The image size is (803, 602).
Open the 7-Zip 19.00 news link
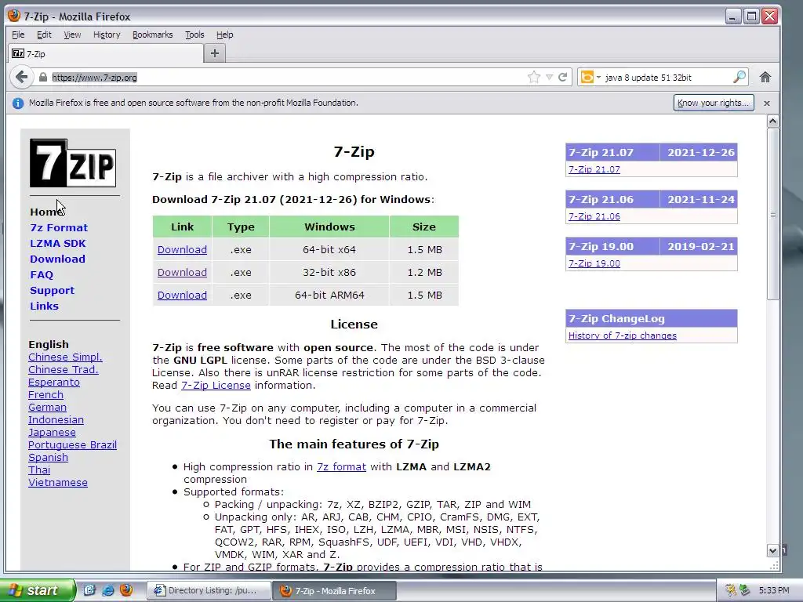[594, 263]
